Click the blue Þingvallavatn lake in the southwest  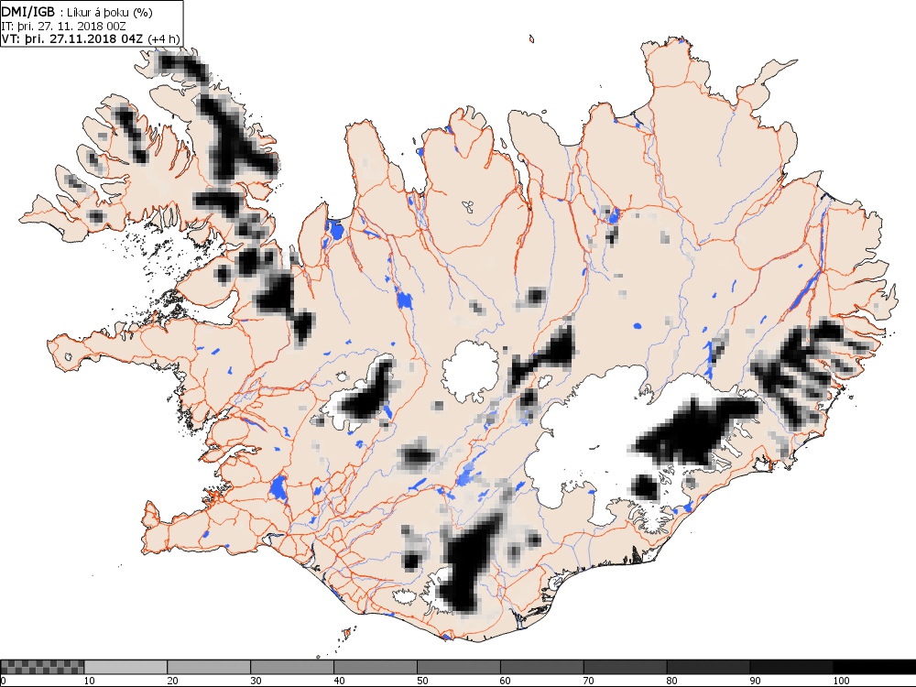click(278, 488)
